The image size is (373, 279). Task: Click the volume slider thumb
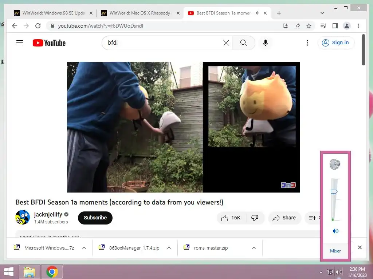(334, 191)
